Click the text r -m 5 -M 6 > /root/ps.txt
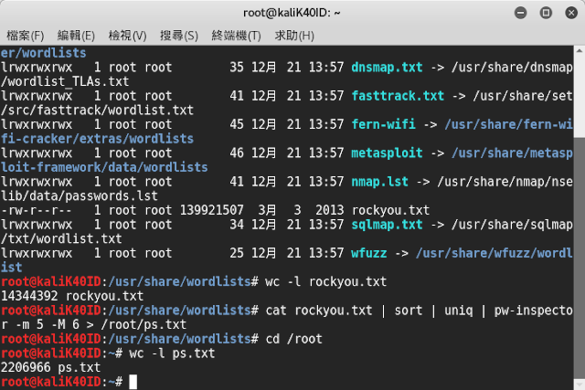Viewport: 585px width, 390px height. (93, 325)
